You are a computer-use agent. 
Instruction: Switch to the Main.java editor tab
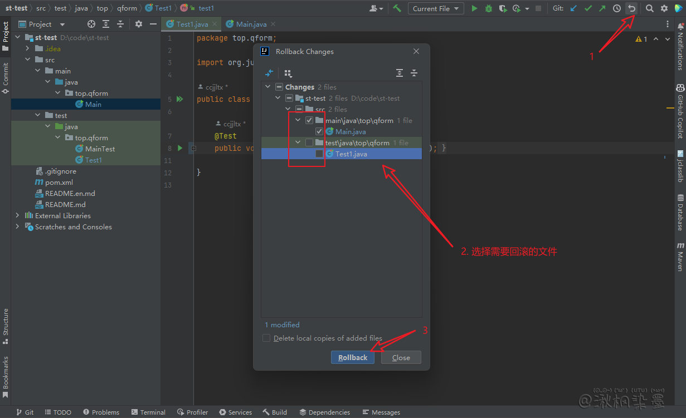pos(251,24)
